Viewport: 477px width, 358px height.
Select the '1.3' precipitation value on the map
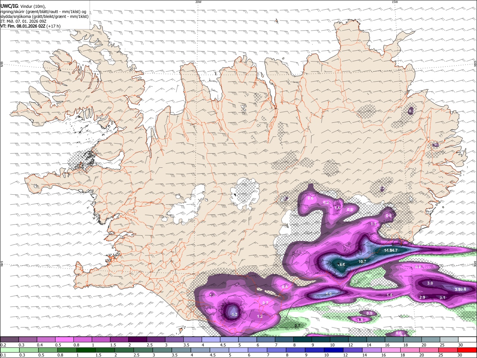click(374, 224)
